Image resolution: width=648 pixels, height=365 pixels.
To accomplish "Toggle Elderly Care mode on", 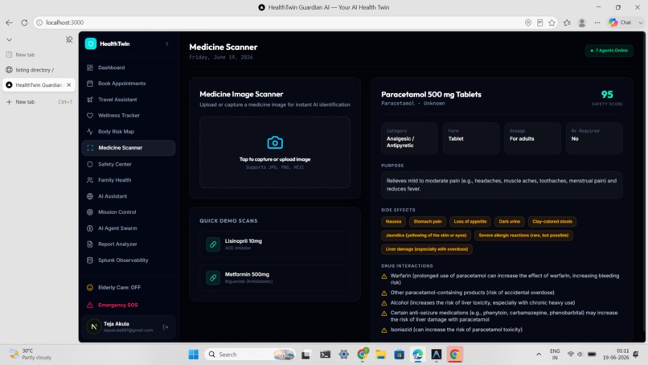I will tap(129, 287).
